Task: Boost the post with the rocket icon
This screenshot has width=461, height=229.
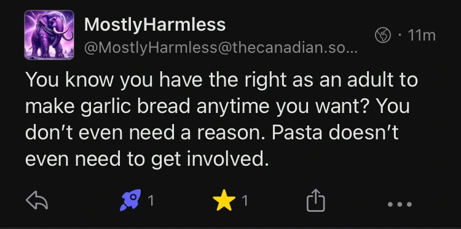Action: (130, 200)
